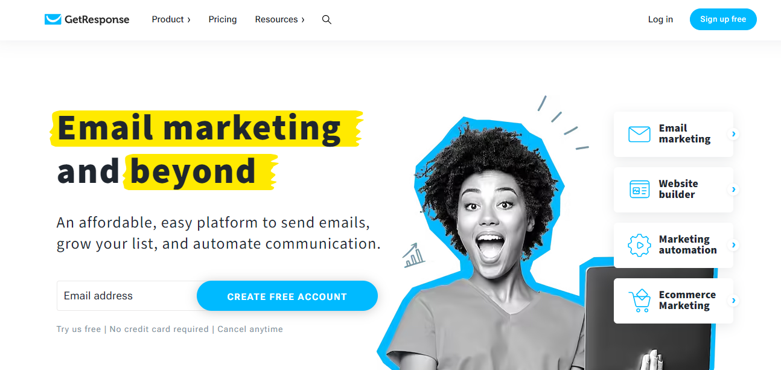
Task: Expand the Product menu
Action: coord(171,19)
